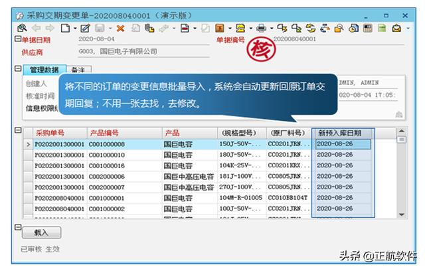Image resolution: width=425 pixels, height=269 pixels.
Task: Click spec cell 104M-R-01005
Action: pos(241,198)
